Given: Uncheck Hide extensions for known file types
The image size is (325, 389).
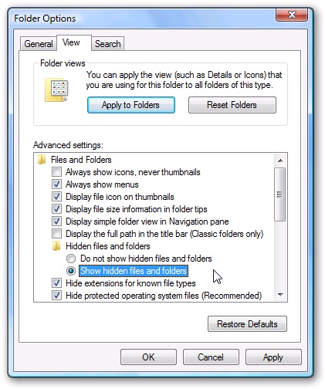Looking at the screenshot, I should [x=56, y=283].
